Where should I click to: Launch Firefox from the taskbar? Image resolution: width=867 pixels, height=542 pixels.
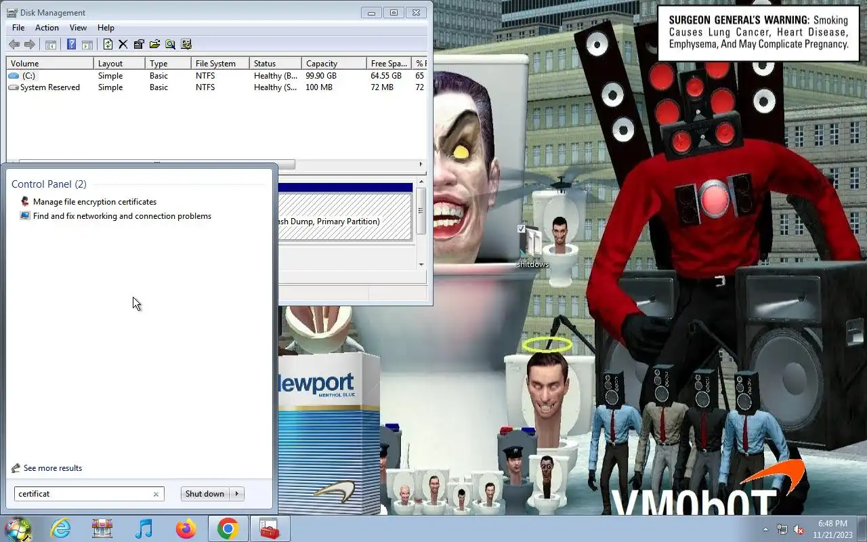[x=186, y=529]
